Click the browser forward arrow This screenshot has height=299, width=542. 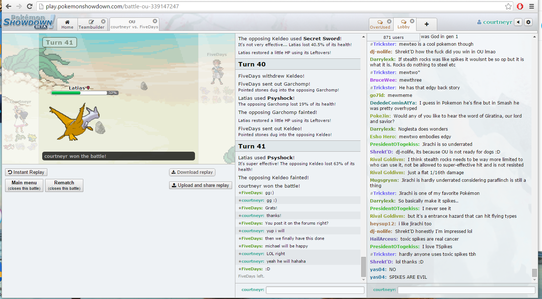(19, 6)
